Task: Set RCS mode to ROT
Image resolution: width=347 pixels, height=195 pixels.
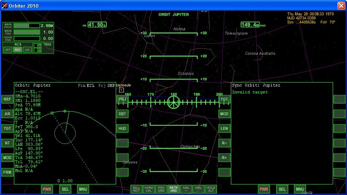Action: pyautogui.click(x=18, y=50)
